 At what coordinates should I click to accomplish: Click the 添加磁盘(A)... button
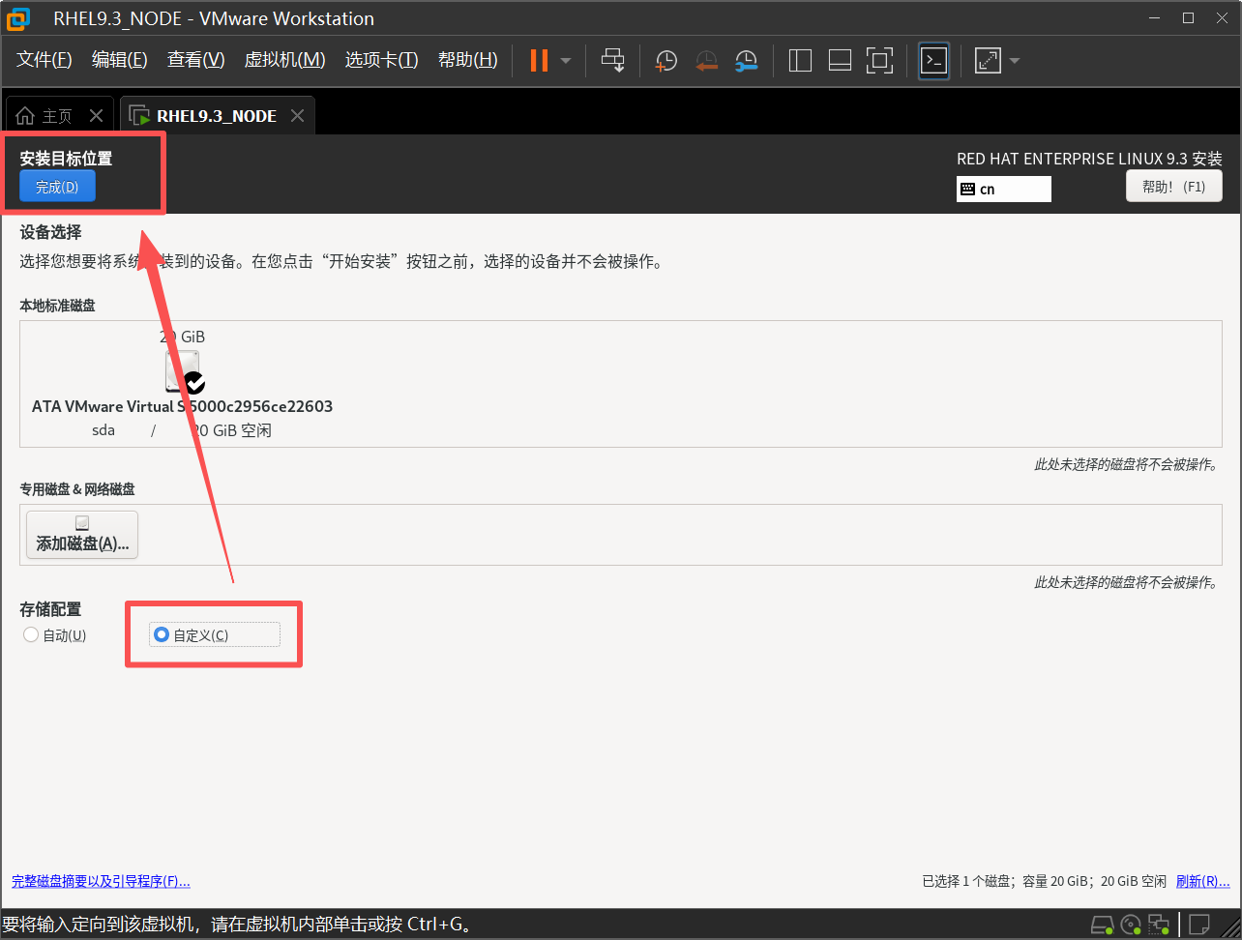coord(82,535)
